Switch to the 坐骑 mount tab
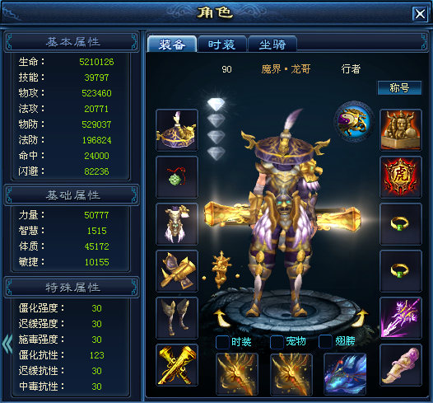The width and height of the screenshot is (433, 403). pos(272,45)
